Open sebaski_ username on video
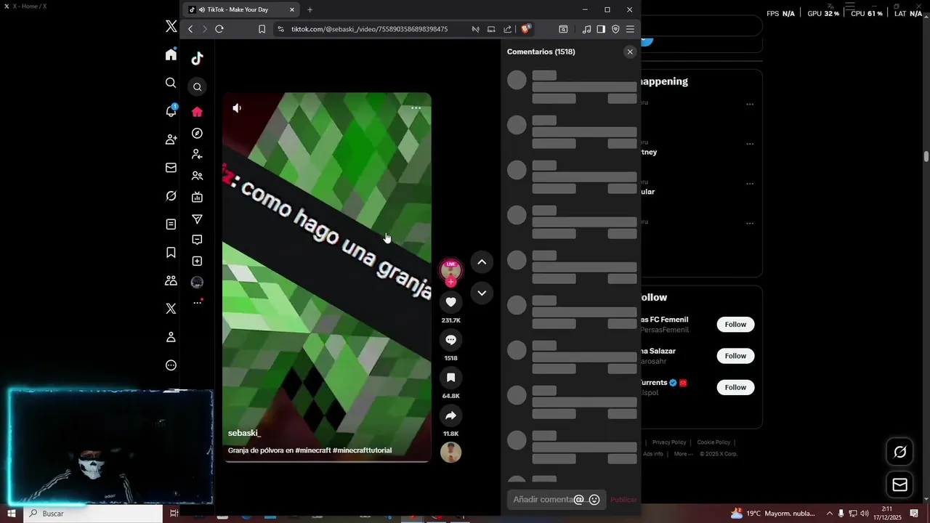Viewport: 930px width, 523px height. pyautogui.click(x=244, y=433)
